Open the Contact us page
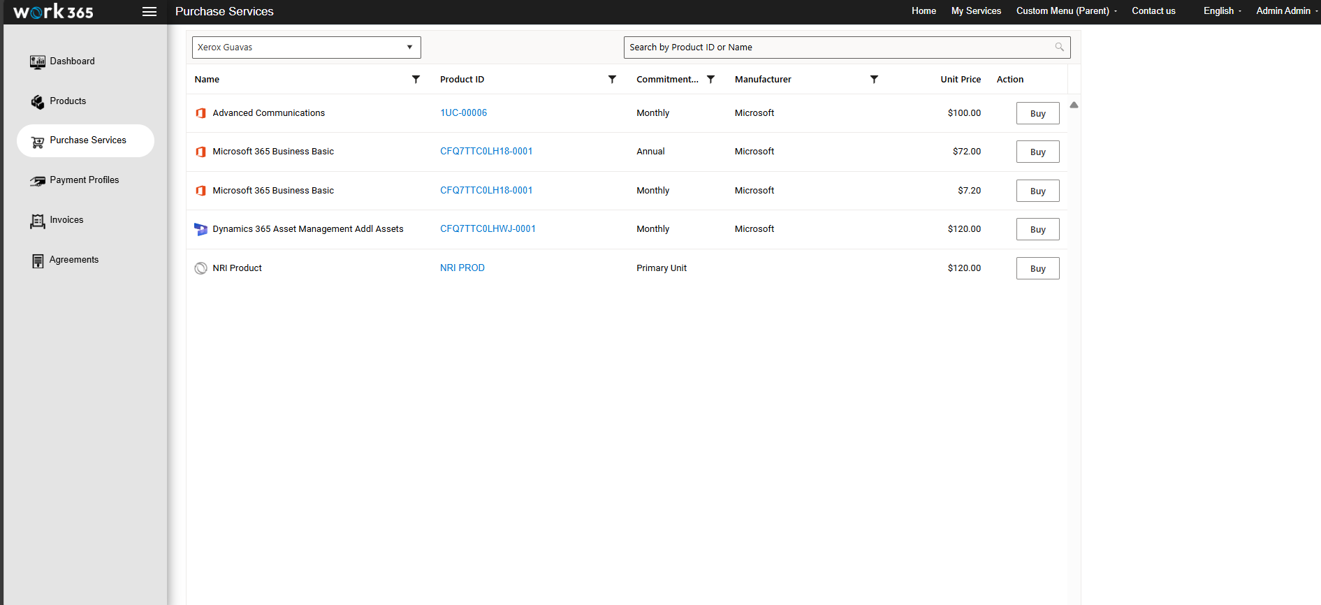1321x605 pixels. pyautogui.click(x=1153, y=10)
